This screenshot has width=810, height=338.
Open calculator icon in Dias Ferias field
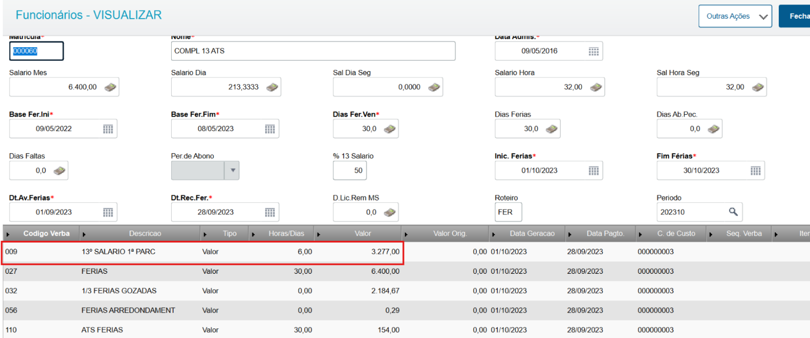pos(551,129)
